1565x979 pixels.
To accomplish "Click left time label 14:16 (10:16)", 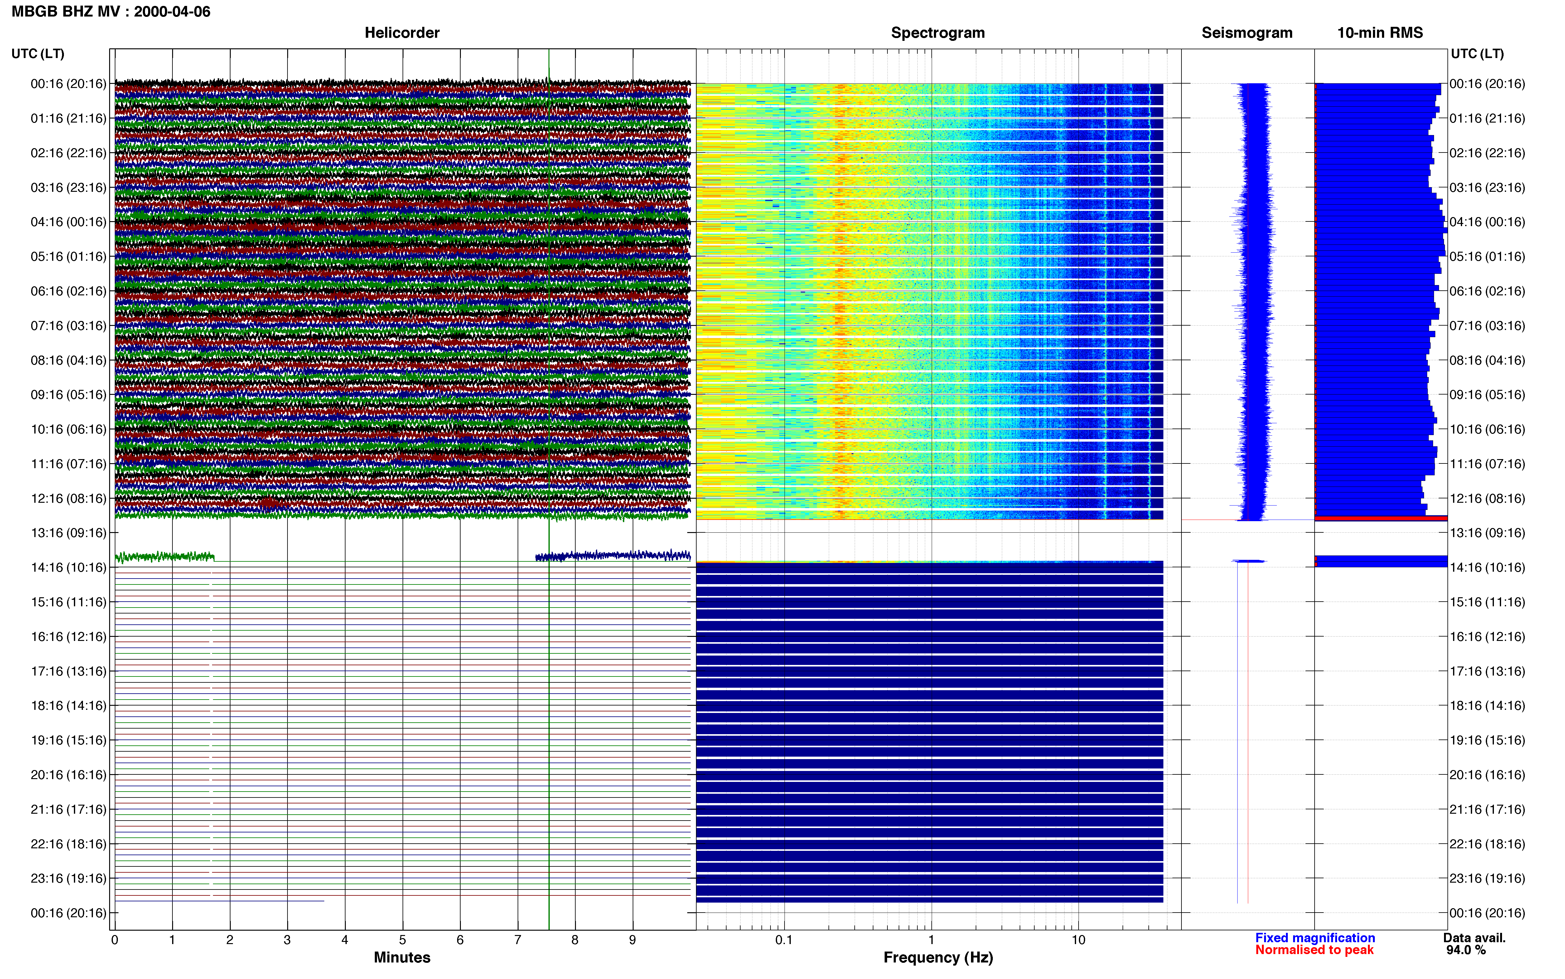I will coord(69,567).
